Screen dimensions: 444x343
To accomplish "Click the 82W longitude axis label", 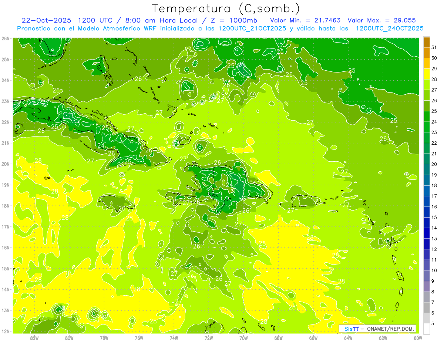I will [x=34, y=337].
